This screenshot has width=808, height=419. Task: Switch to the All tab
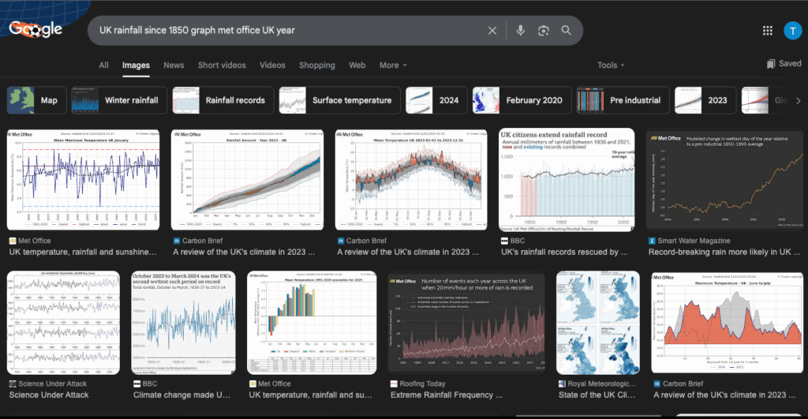pyautogui.click(x=103, y=65)
